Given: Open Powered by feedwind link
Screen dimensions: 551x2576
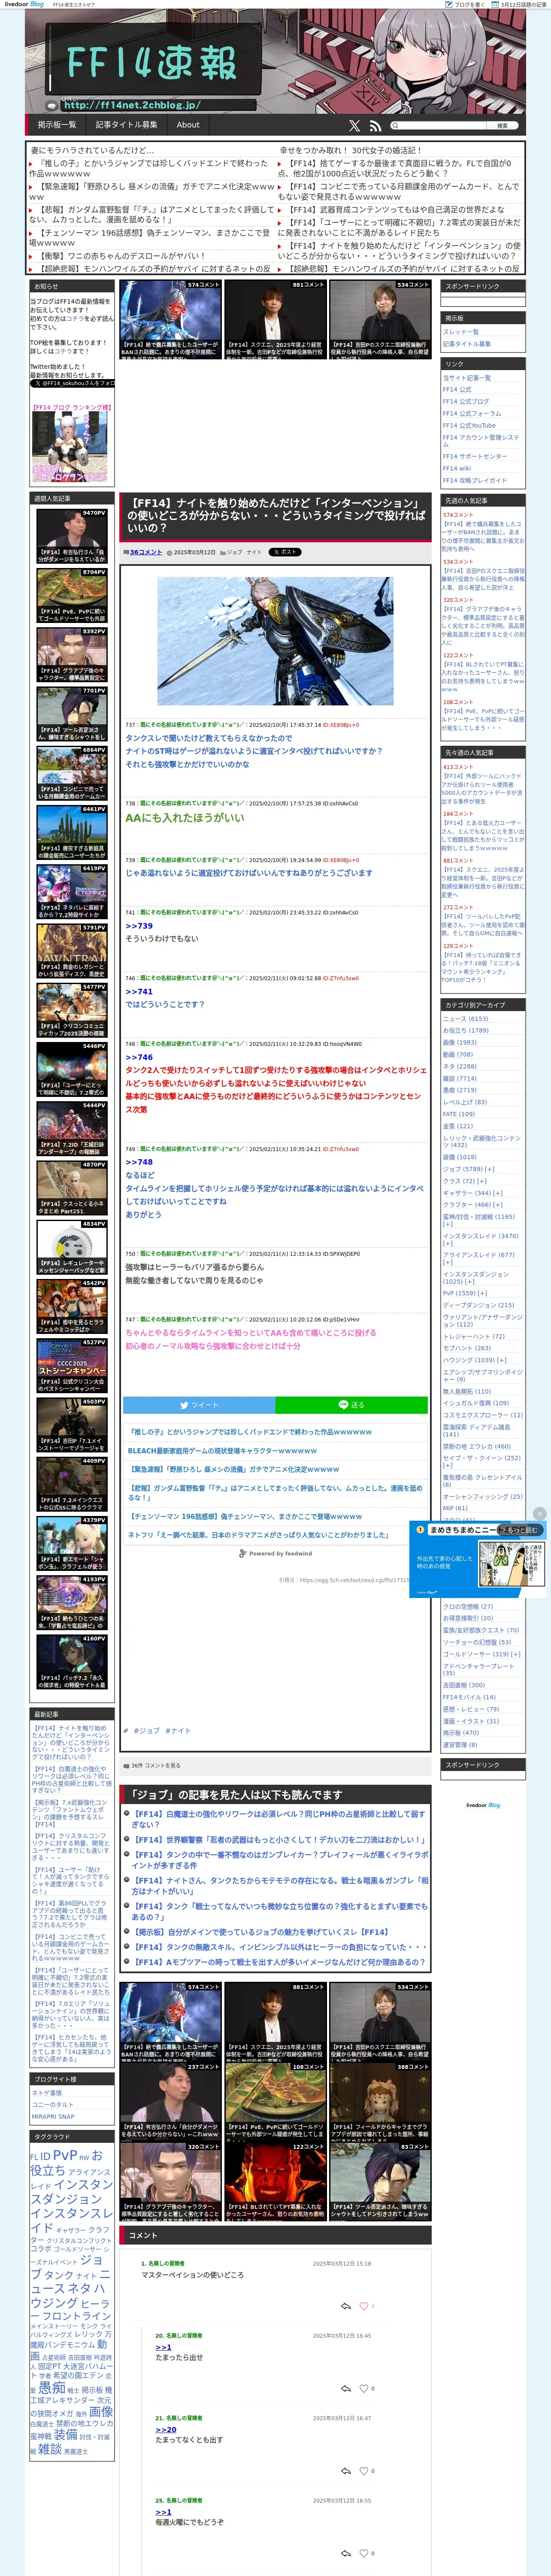Looking at the screenshot, I should [x=275, y=1554].
